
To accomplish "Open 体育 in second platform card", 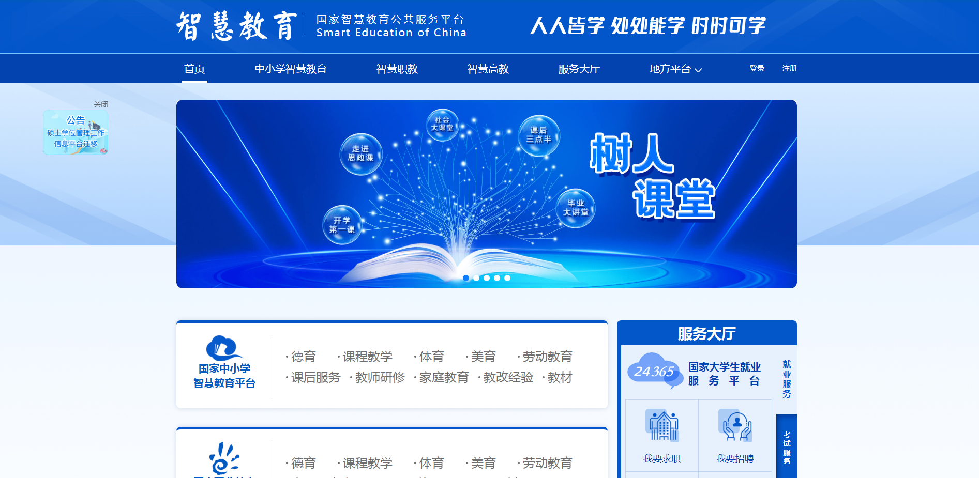I will pyautogui.click(x=431, y=463).
